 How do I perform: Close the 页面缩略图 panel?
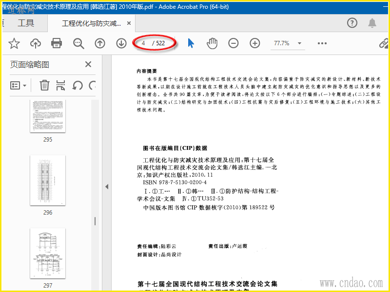(x=88, y=64)
